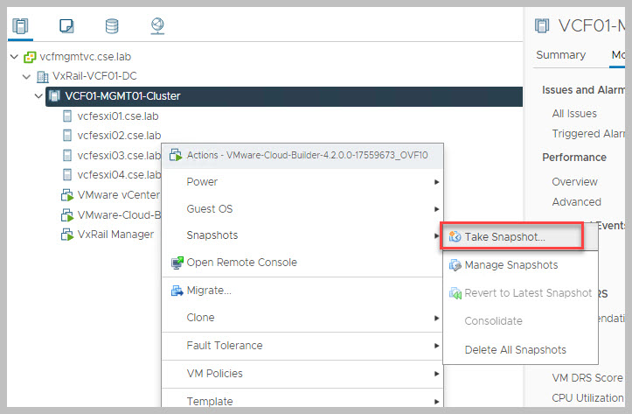Image resolution: width=632 pixels, height=414 pixels.
Task: Click the Consolidate submenu entry
Action: (x=520, y=321)
